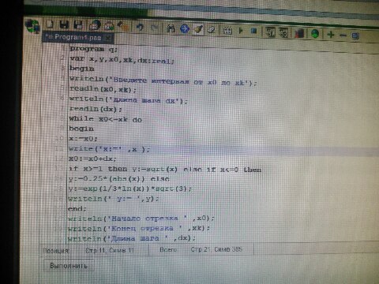Place cursor on line with x0:=x0+dx
Screen dimensions: 379x284
click(92, 159)
